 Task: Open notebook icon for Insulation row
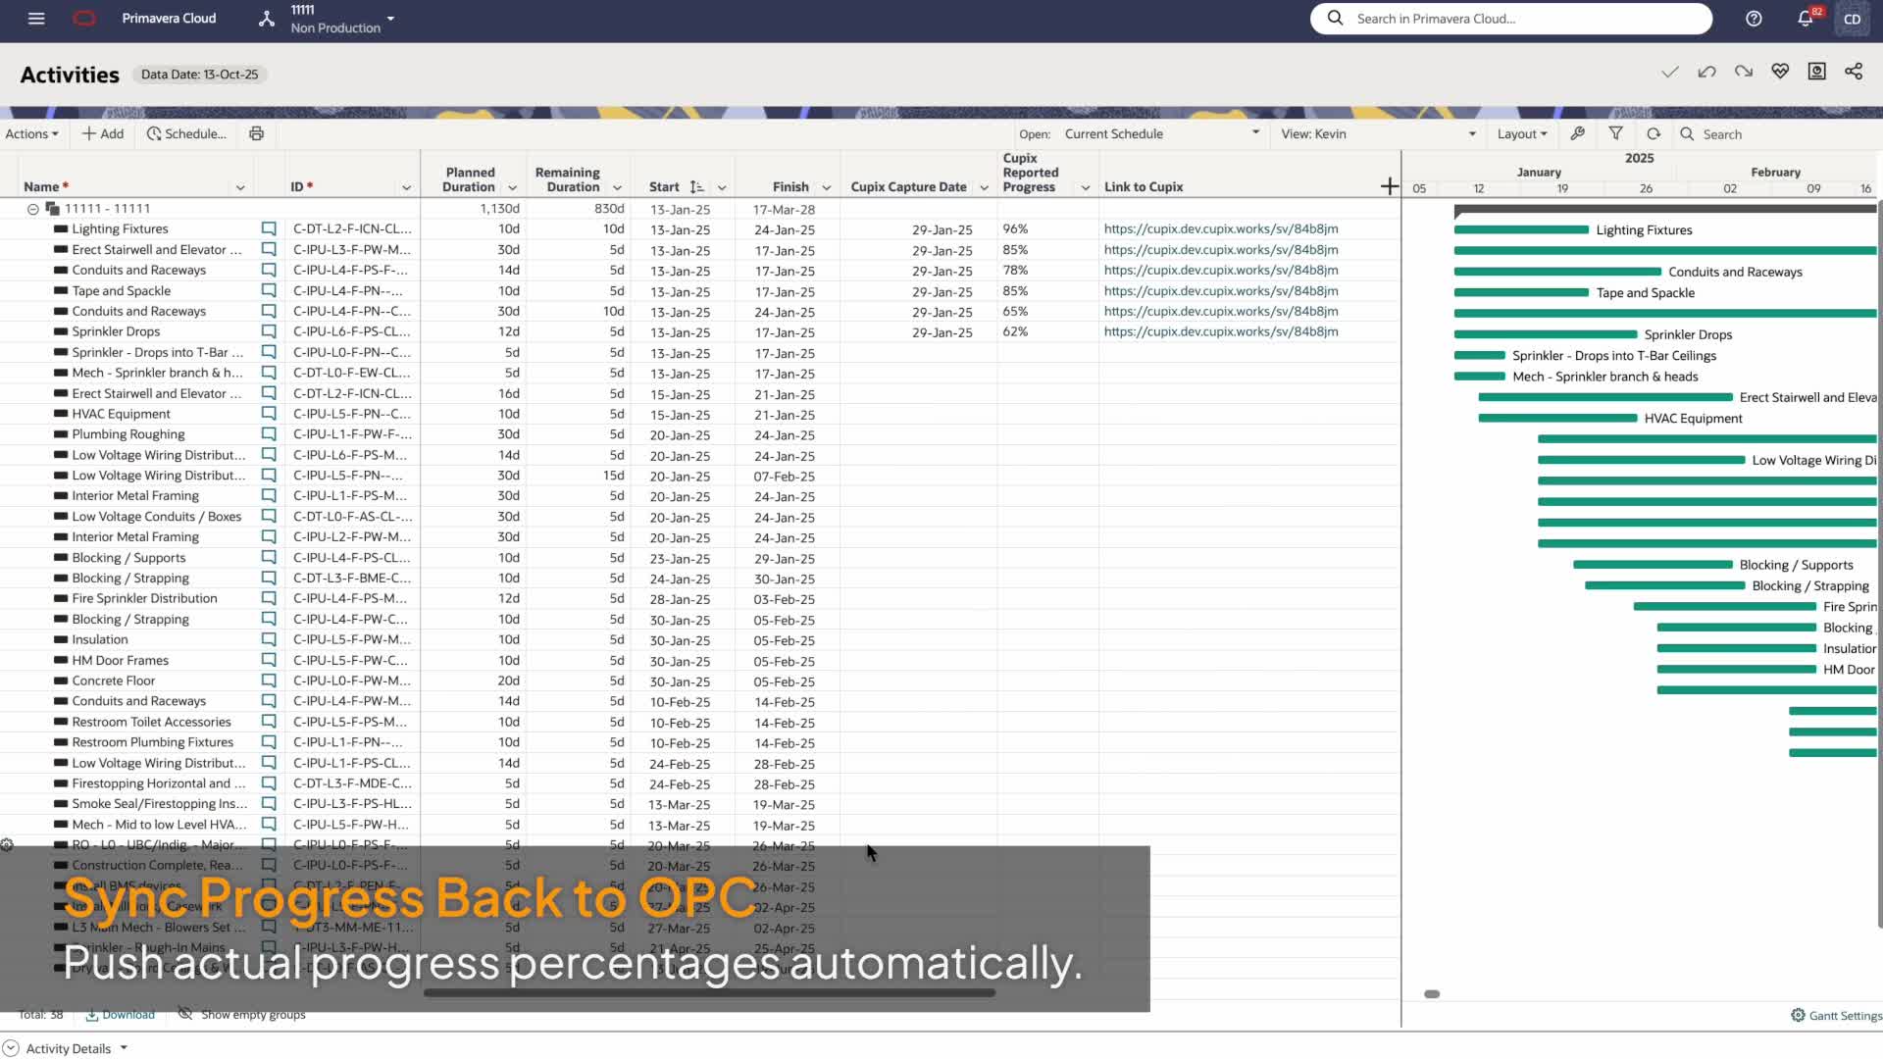[269, 639]
